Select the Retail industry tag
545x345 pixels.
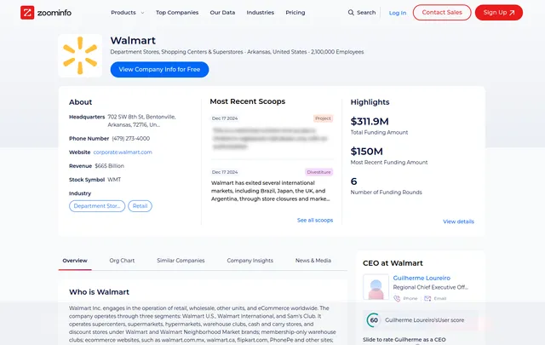pyautogui.click(x=141, y=206)
